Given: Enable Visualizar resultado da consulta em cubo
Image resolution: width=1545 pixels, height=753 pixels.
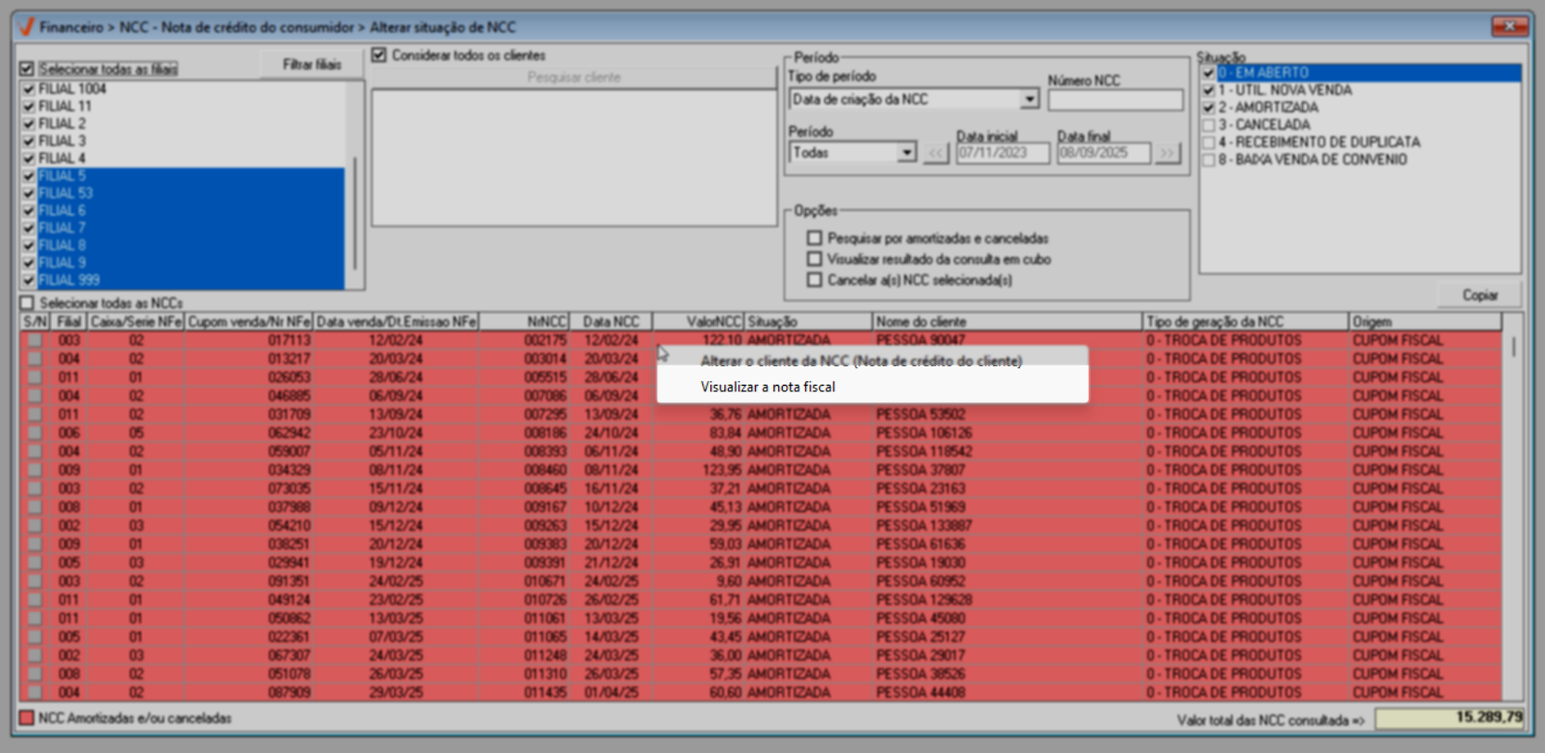Looking at the screenshot, I should coord(814,259).
